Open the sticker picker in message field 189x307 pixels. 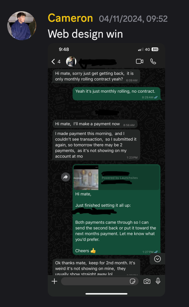pyautogui.click(x=133, y=281)
